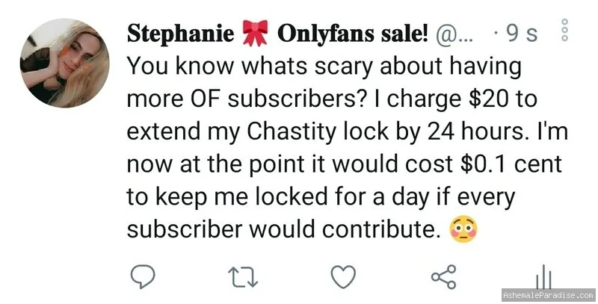The height and width of the screenshot is (304, 598).
Task: Click the red ribbon emoji in name
Action: point(255,33)
